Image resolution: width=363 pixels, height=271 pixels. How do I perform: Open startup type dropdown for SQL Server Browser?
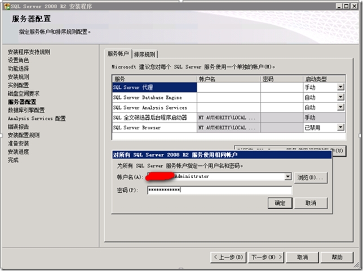tap(340, 127)
